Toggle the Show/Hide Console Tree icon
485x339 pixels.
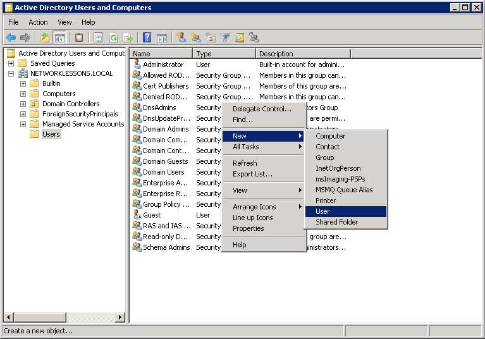59,38
